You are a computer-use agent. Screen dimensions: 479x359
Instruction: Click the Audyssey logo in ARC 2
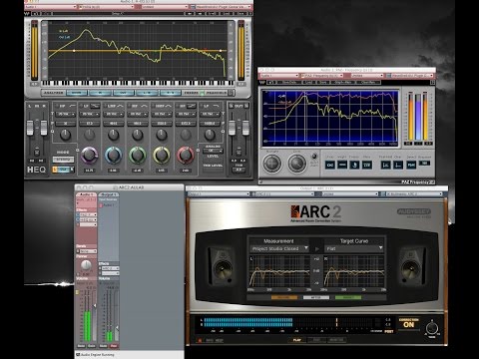pos(414,212)
